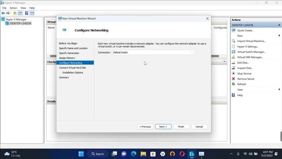Click the weather widget on taskbar
Viewport: 282px width, 159px height.
[x=13, y=154]
